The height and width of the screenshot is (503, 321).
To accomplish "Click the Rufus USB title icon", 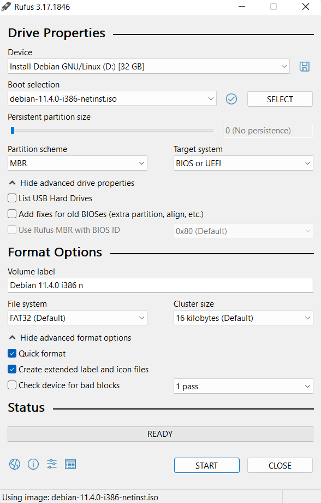I will (x=6, y=7).
